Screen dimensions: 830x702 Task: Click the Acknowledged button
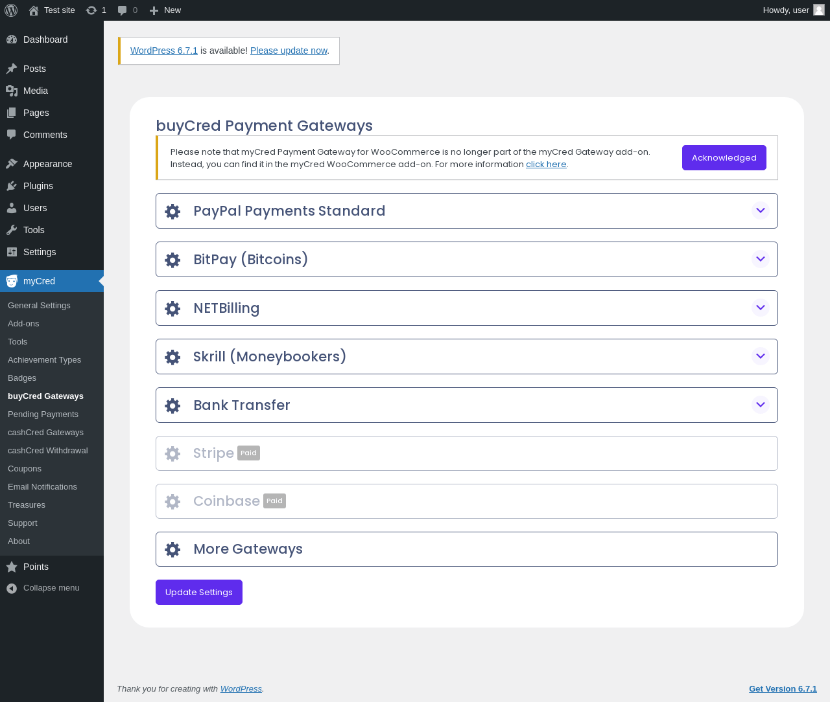point(724,158)
